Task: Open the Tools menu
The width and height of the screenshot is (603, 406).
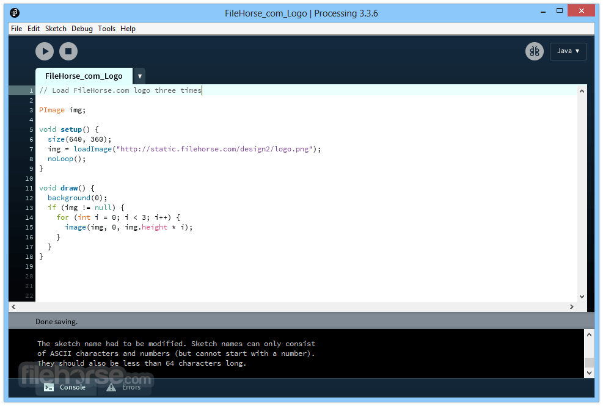Action: point(106,29)
